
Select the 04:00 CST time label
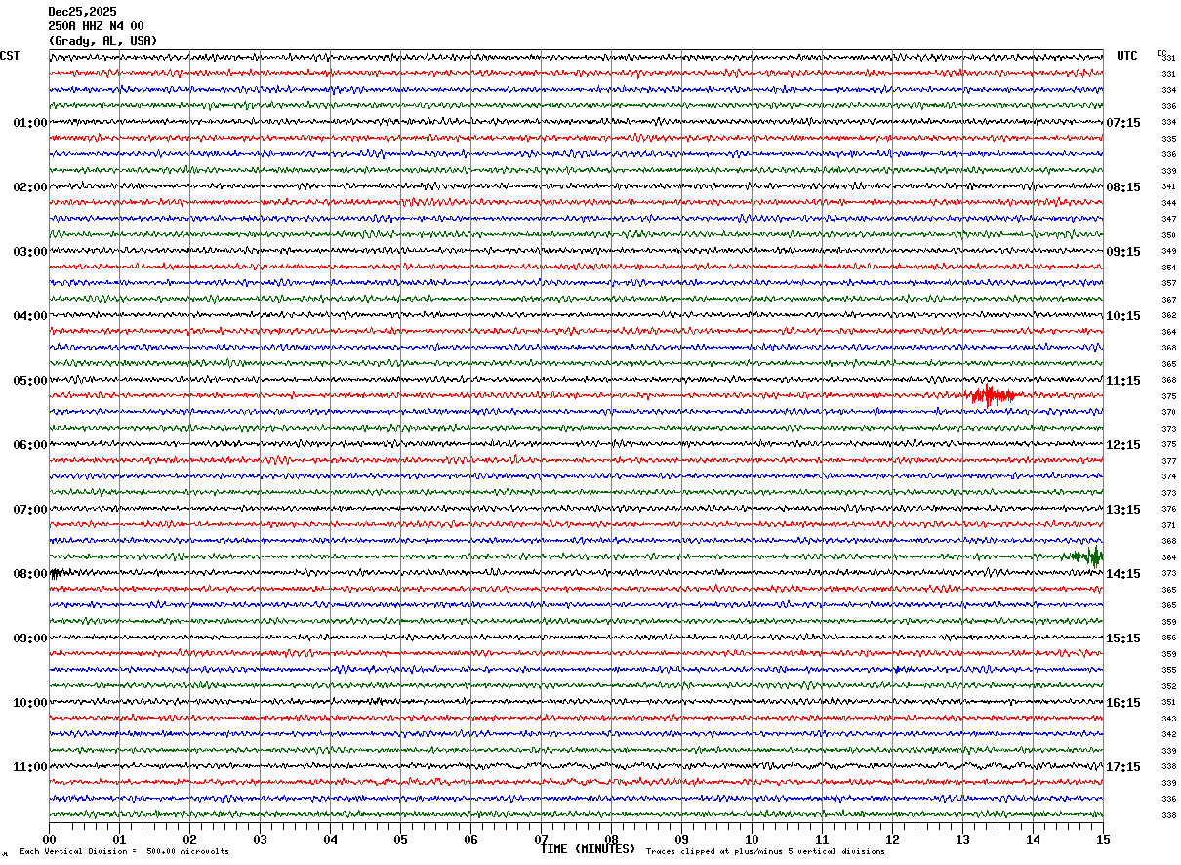pyautogui.click(x=30, y=316)
